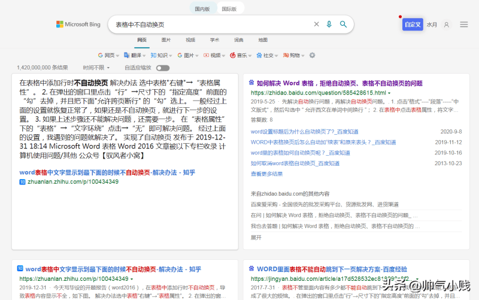Click the 自定义 button

tap(413, 25)
